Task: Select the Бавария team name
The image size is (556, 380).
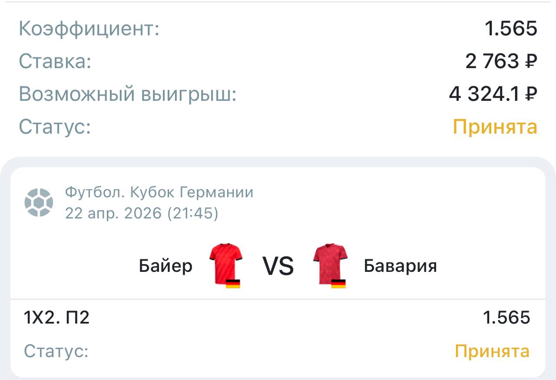Action: (400, 265)
